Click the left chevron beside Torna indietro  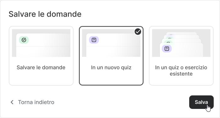tap(12, 102)
